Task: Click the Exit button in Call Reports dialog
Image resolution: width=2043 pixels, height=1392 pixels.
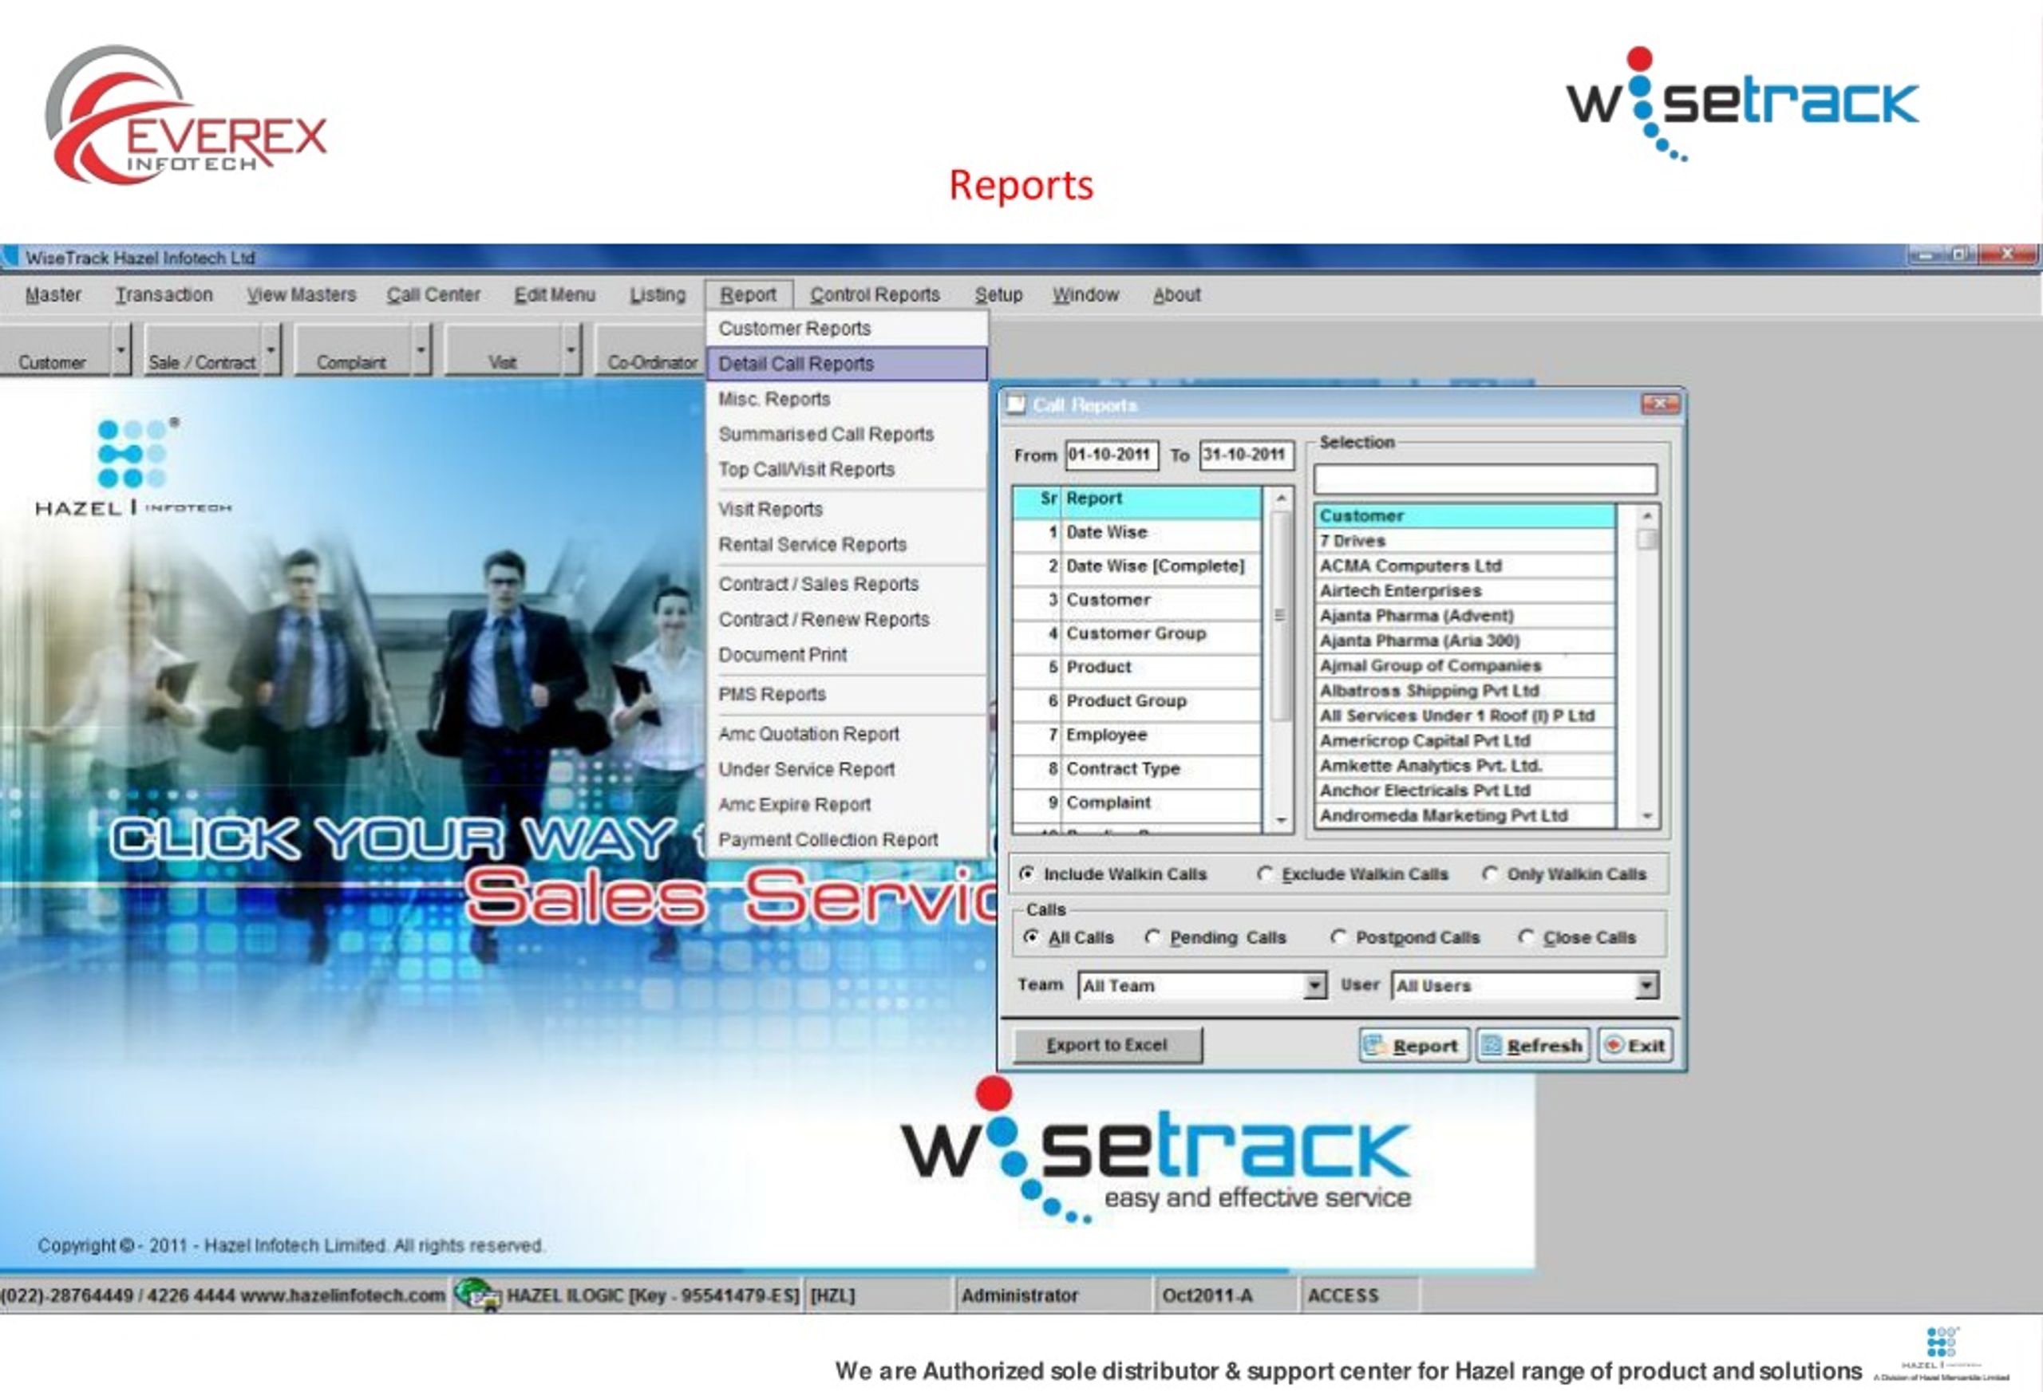Action: click(x=1635, y=1046)
